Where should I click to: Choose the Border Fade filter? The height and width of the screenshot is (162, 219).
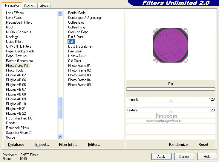(x=77, y=13)
